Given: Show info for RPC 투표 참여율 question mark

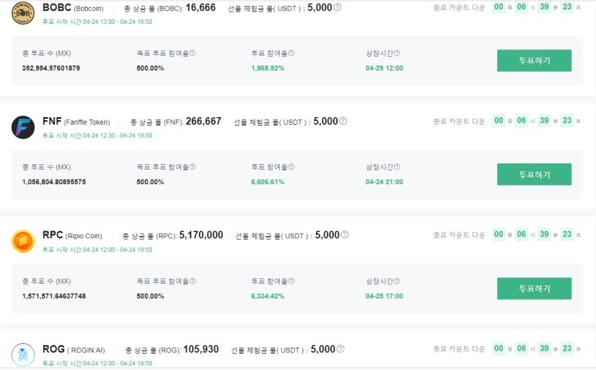Looking at the screenshot, I should click(x=291, y=281).
